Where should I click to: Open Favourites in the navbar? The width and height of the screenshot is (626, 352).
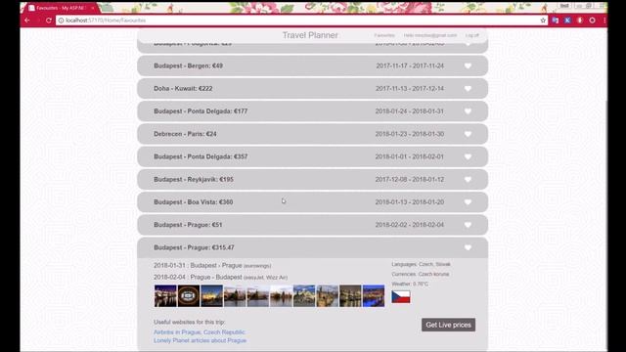pos(384,35)
